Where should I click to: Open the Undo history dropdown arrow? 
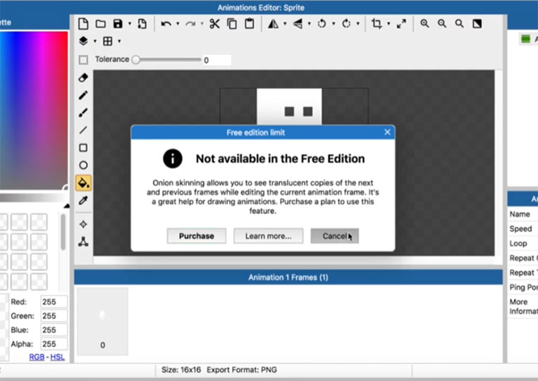[x=178, y=24]
